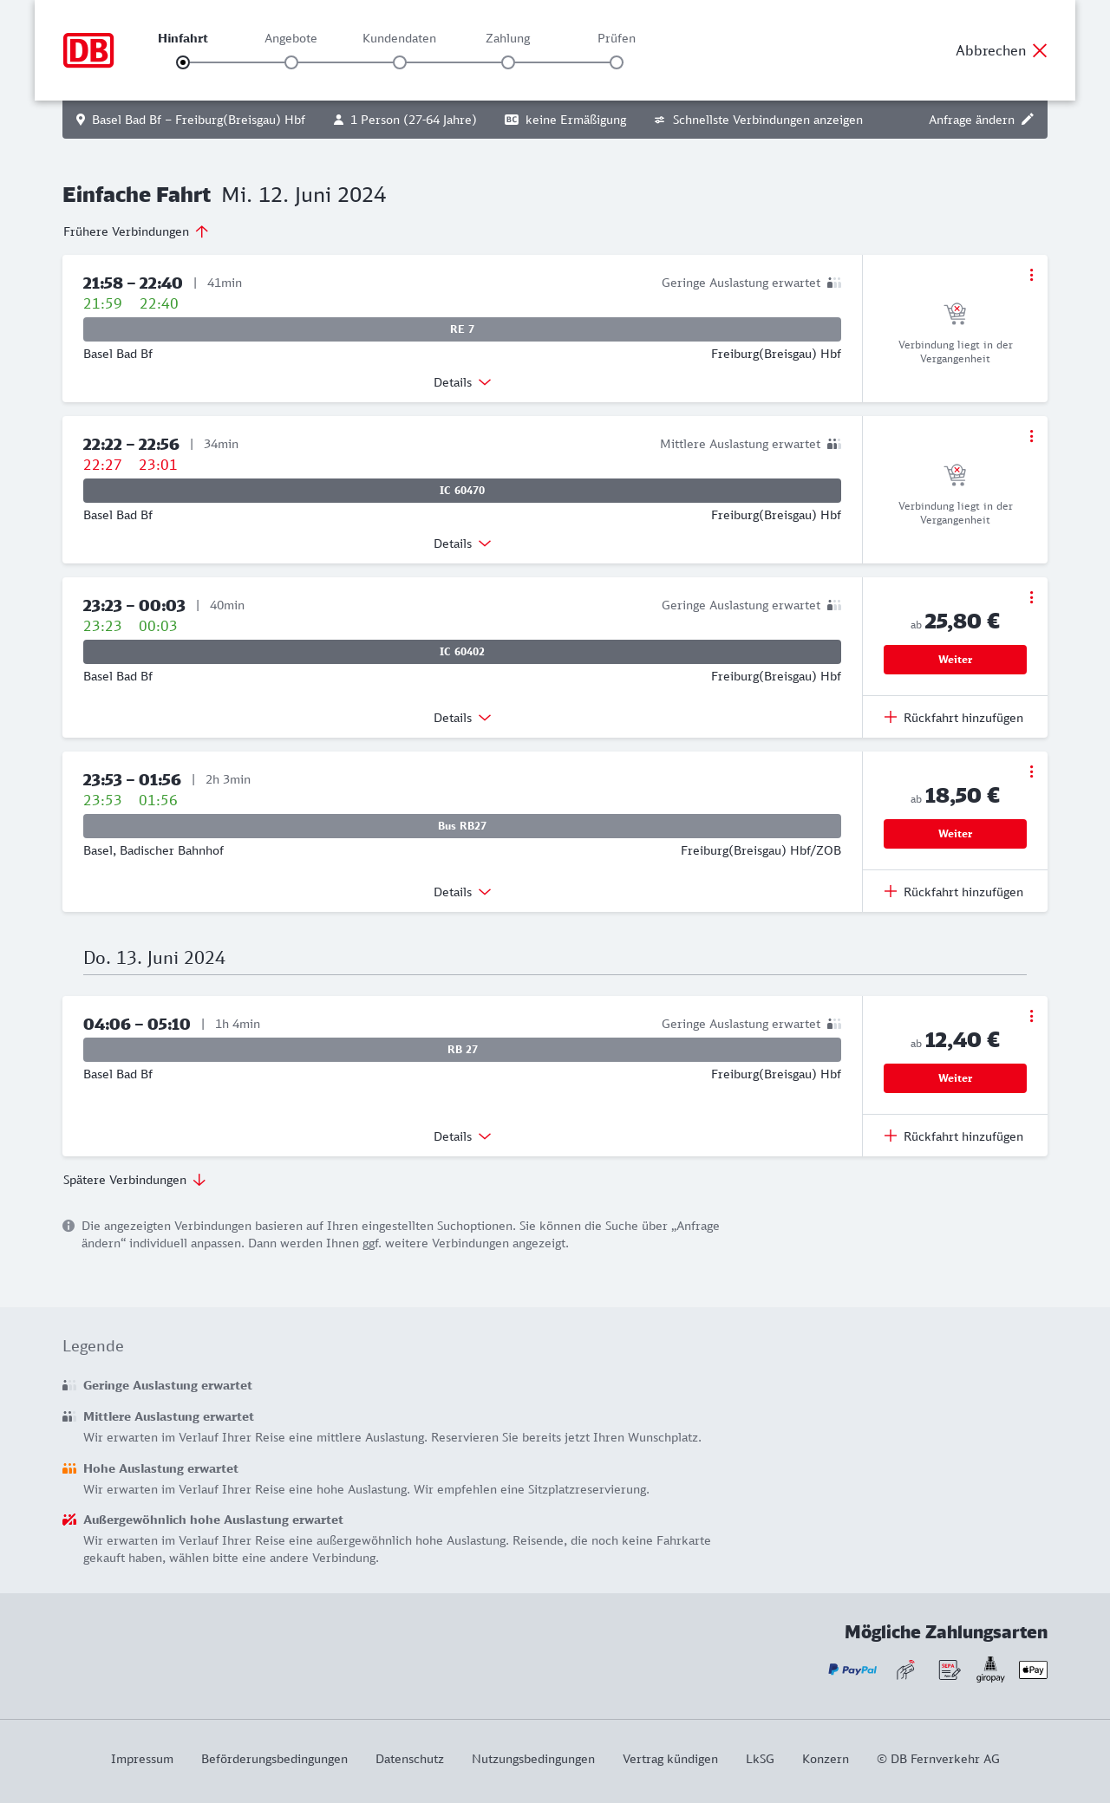Click the Apple Pay payment icon
Screen dimensions: 1110x1803
tap(1033, 1670)
